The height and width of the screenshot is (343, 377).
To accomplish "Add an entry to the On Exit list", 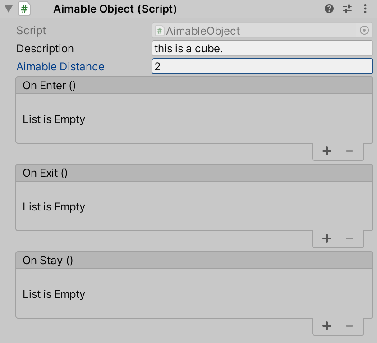I will point(326,238).
